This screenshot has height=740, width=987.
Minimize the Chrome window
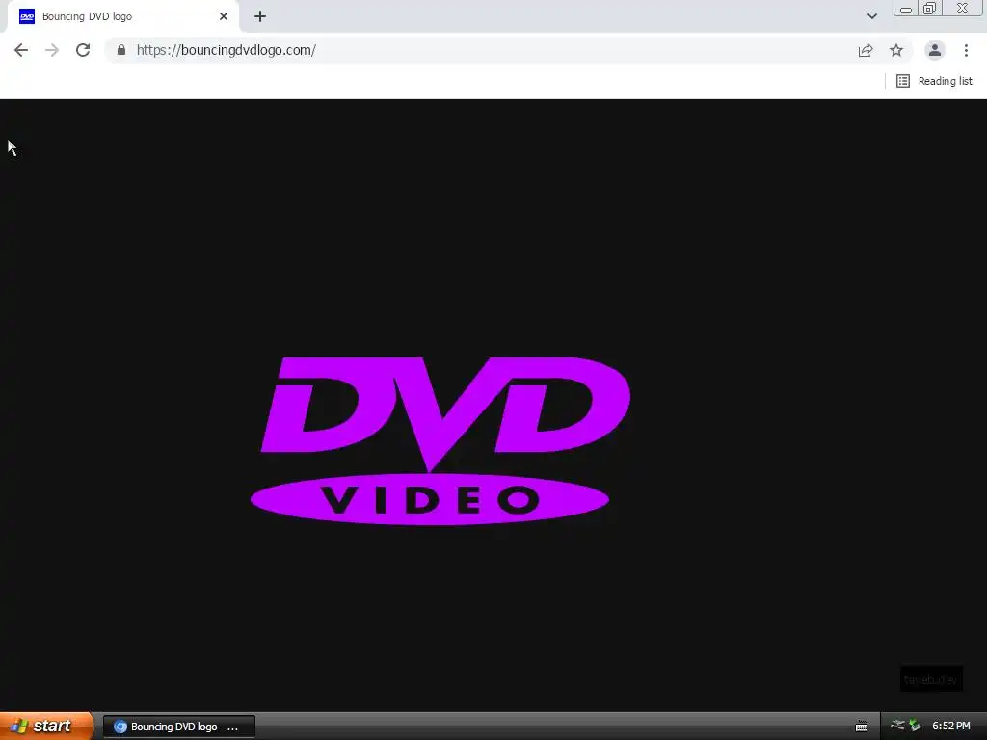pos(906,8)
